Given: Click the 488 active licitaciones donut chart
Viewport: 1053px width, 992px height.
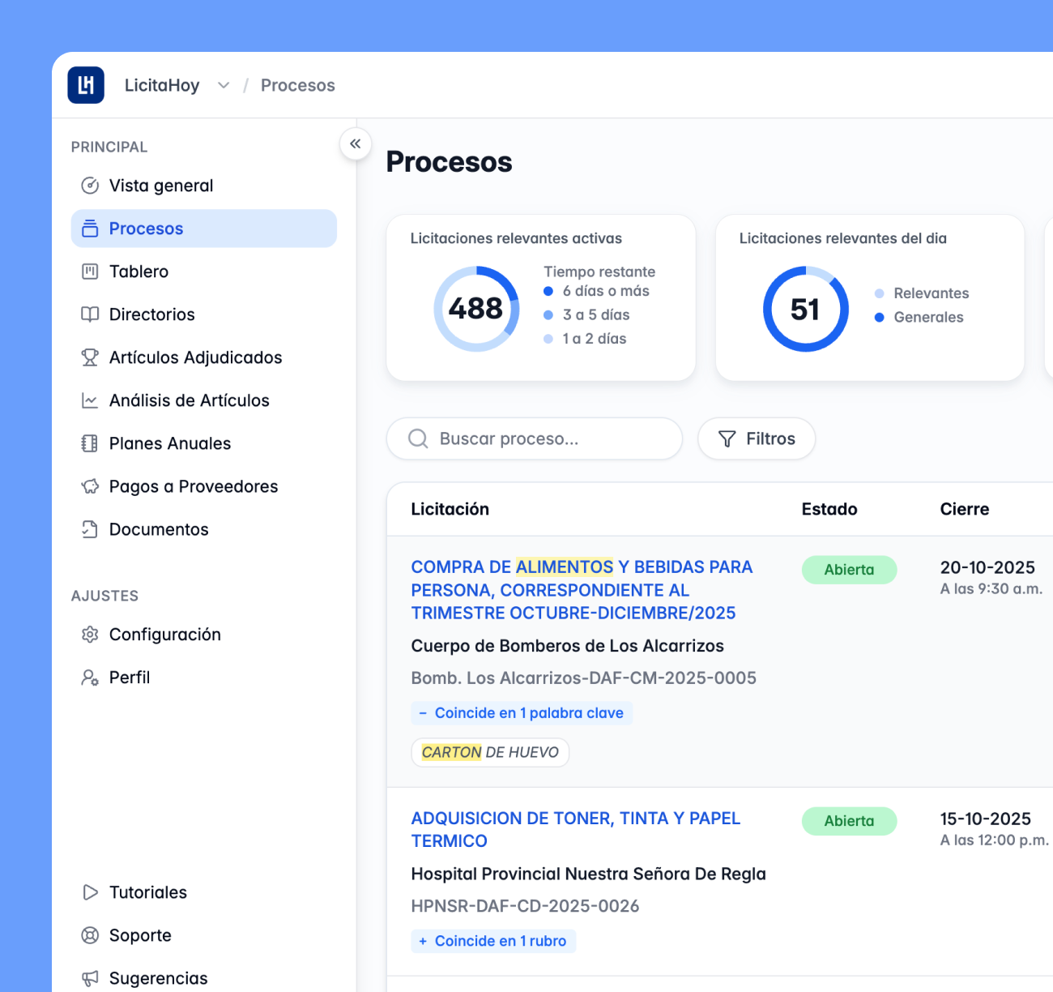Looking at the screenshot, I should [x=476, y=309].
